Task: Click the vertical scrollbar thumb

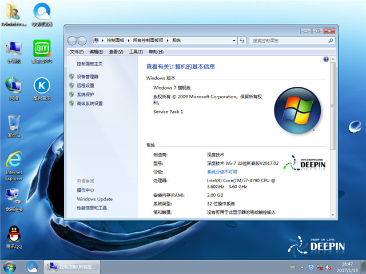Action: click(333, 106)
